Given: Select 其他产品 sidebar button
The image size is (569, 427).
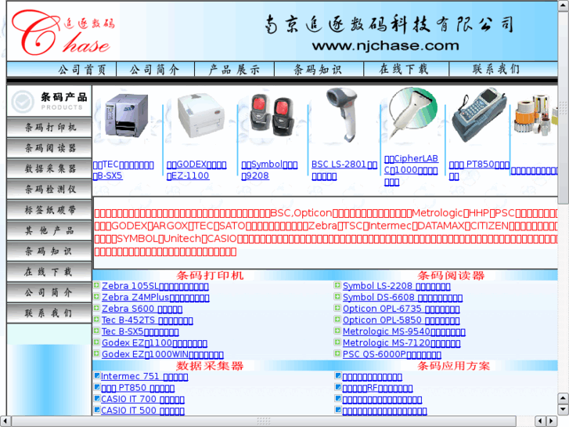Looking at the screenshot, I should (49, 230).
